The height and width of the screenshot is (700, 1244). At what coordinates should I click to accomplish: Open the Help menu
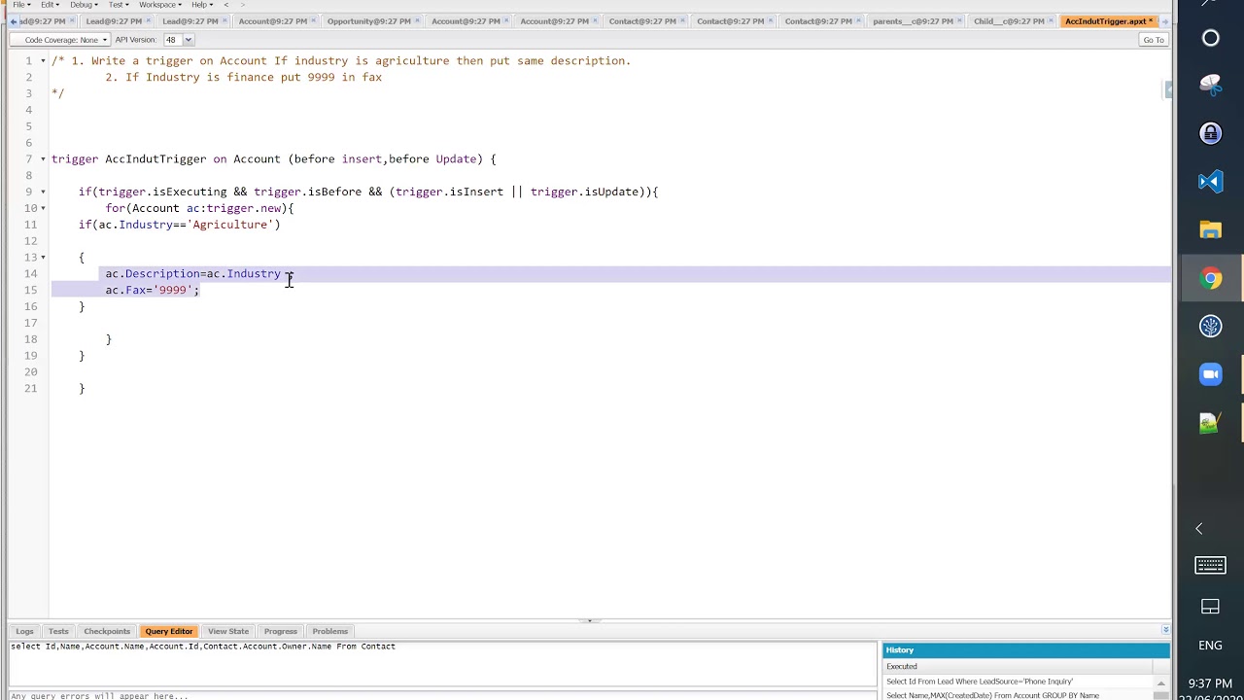pos(200,5)
